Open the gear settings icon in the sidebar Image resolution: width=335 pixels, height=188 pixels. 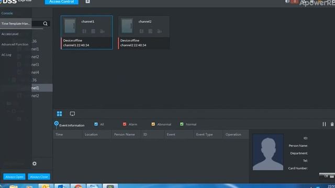click(x=35, y=163)
